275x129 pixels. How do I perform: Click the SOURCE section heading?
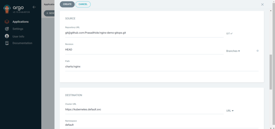70,18
